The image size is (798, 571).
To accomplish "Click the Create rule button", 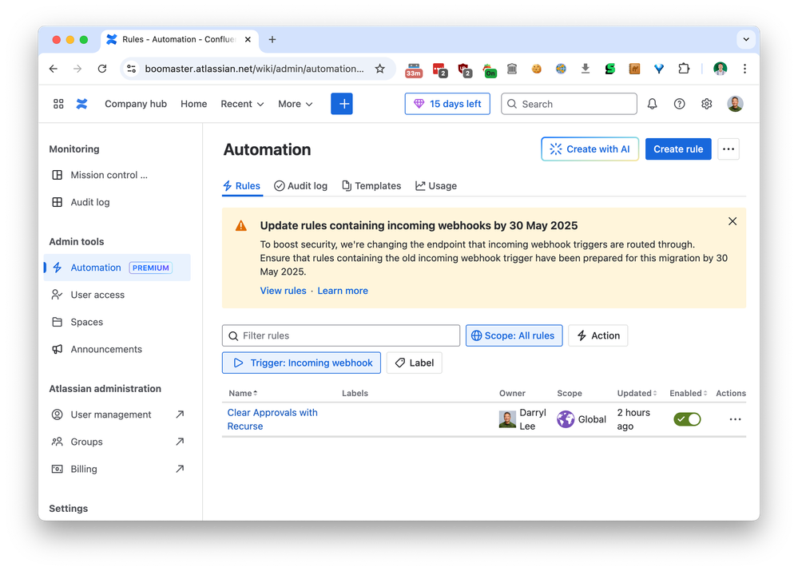I will coord(677,149).
